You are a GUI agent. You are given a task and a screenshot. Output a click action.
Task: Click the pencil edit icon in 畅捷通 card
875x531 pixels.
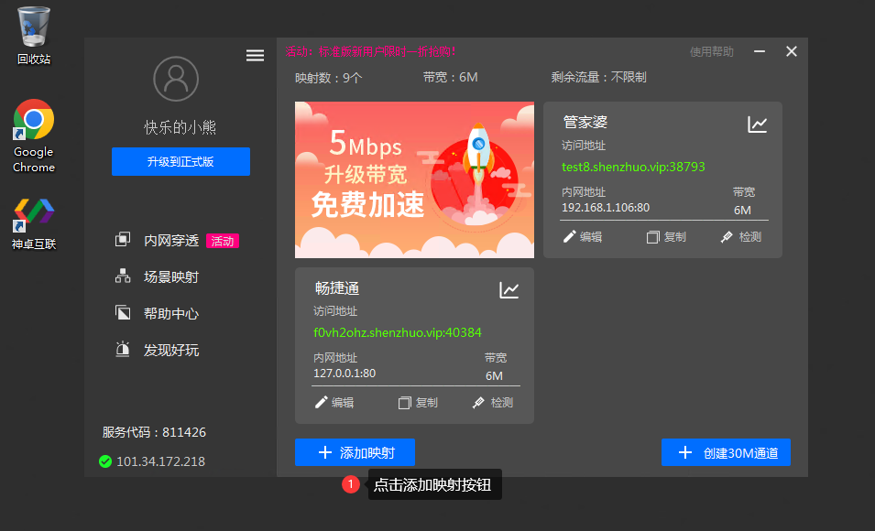(321, 402)
